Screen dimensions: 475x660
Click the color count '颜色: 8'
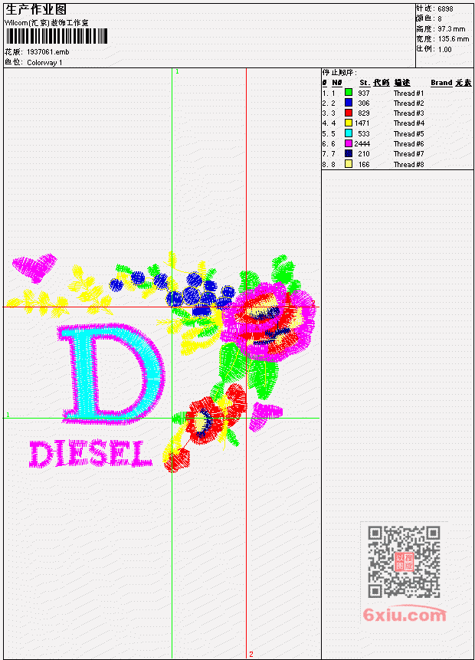pyautogui.click(x=429, y=18)
